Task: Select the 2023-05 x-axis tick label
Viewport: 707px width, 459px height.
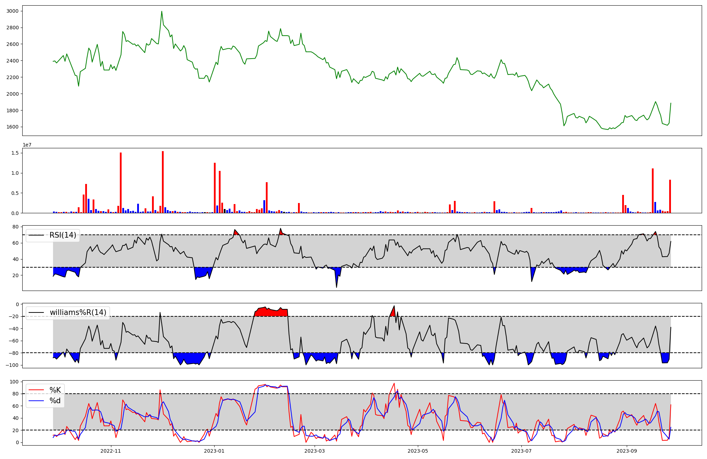Action: point(418,451)
